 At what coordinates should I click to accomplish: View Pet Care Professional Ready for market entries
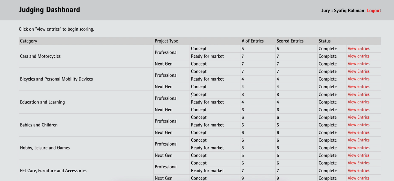pos(358,171)
